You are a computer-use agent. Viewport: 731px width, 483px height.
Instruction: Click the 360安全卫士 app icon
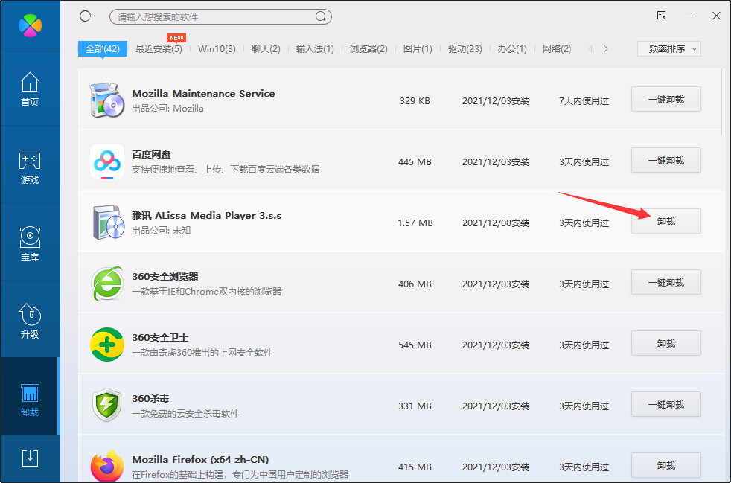pos(106,345)
